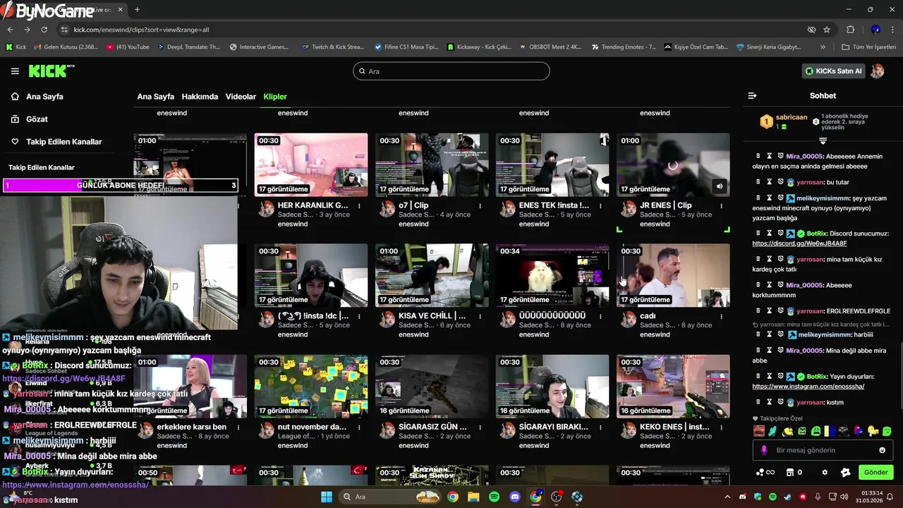The width and height of the screenshot is (903, 508).
Task: Click the browser address bar URL
Action: click(x=141, y=30)
